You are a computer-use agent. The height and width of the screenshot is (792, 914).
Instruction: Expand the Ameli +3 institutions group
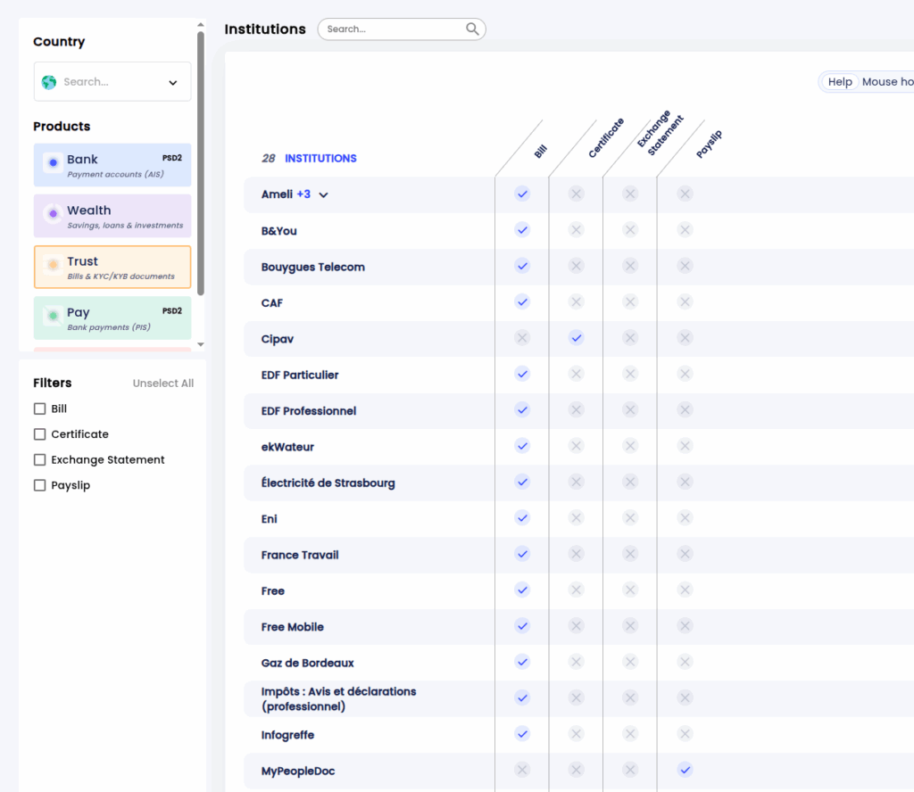tap(323, 194)
